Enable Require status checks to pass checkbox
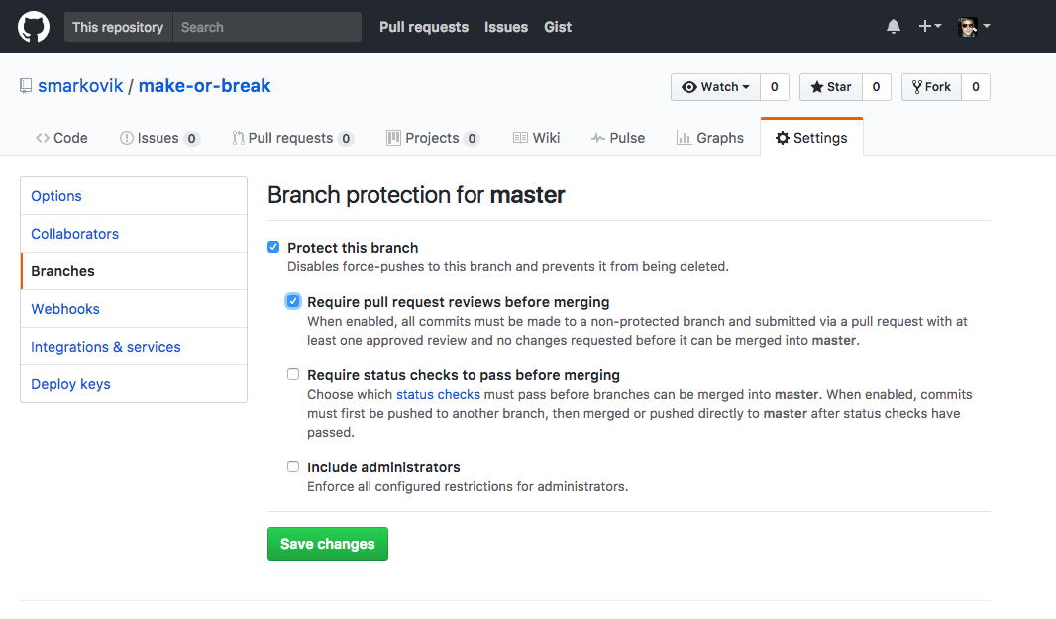Viewport: 1056px width, 619px height. pyautogui.click(x=293, y=374)
